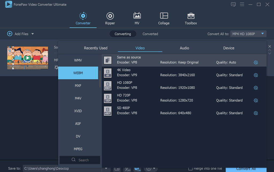The image size is (274, 172).
Task: Select the Device format tab
Action: [x=229, y=48]
